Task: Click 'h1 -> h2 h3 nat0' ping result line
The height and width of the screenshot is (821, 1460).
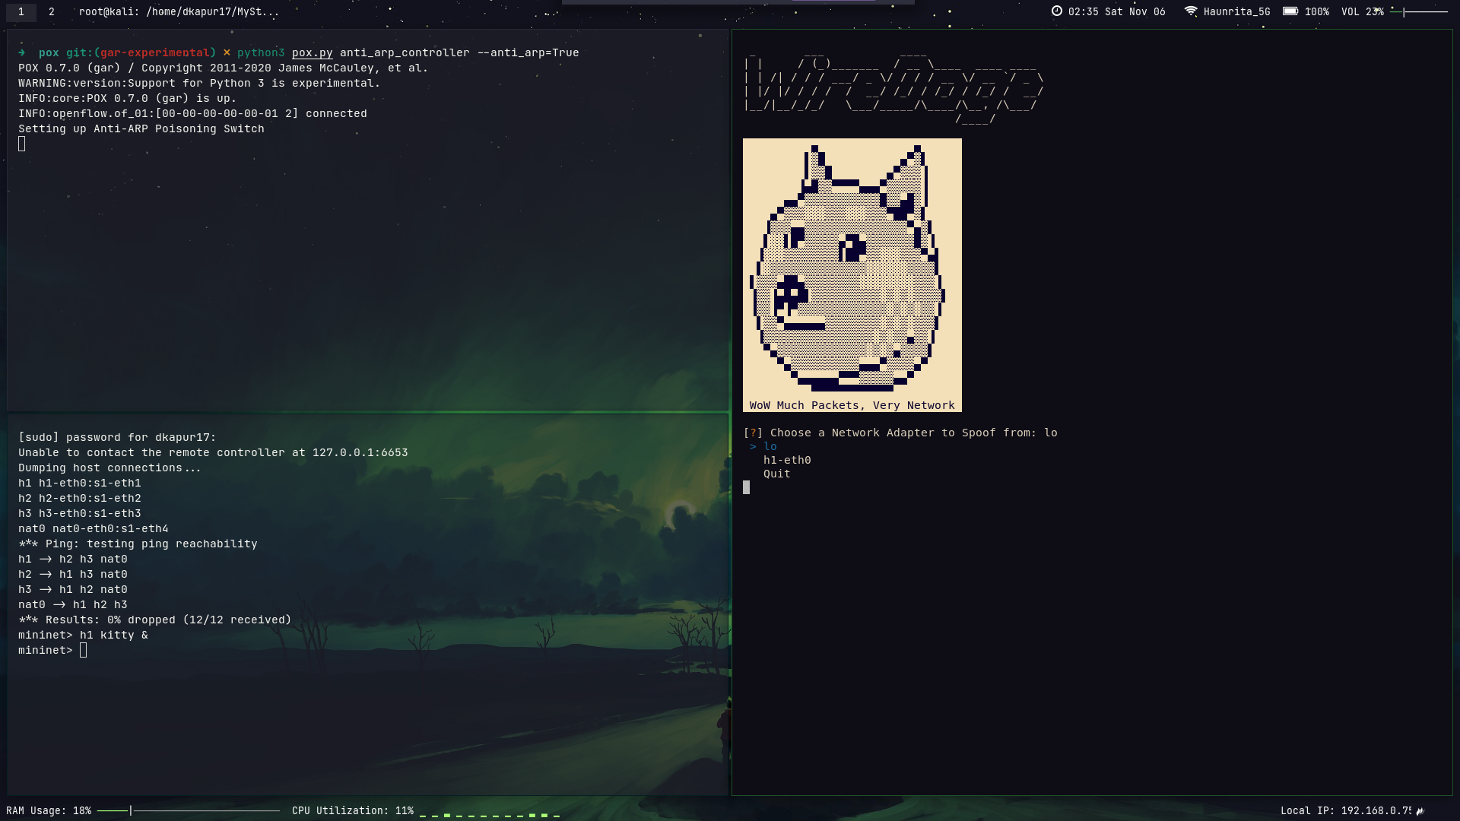Action: coord(73,559)
